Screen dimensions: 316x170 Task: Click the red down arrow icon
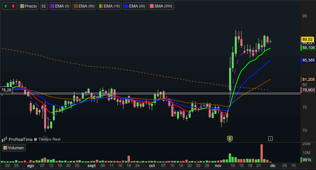[13, 6]
